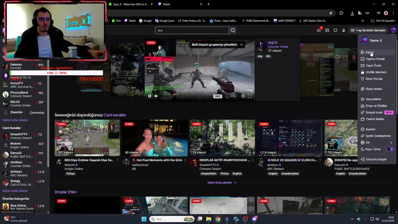Select Kanal from the user menu
Viewport: 398px width, 224px height.
click(377, 52)
